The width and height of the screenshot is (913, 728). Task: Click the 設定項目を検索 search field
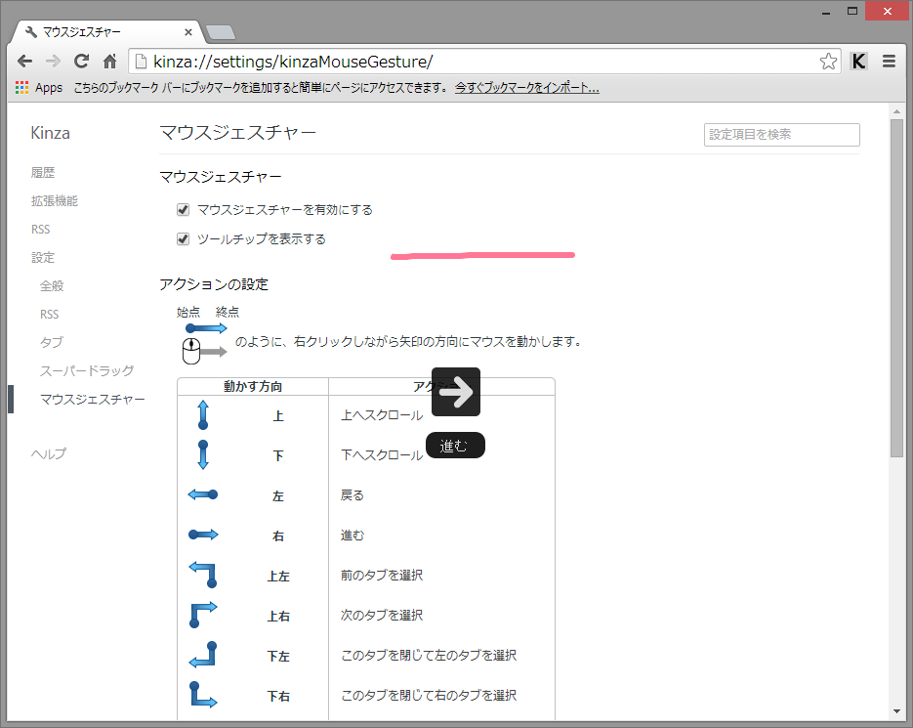click(781, 135)
